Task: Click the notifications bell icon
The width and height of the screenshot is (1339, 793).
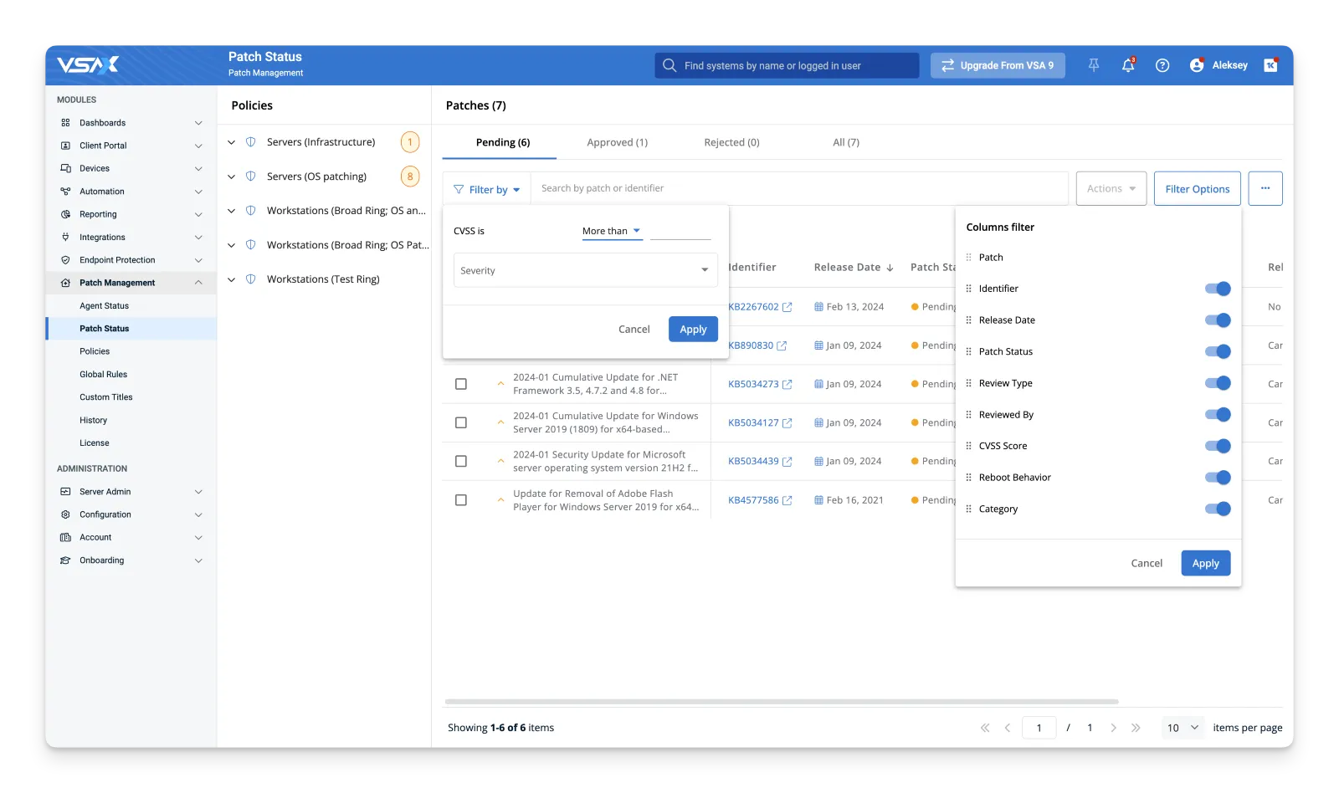Action: 1127,65
